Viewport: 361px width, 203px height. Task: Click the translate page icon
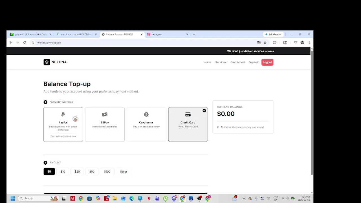259,43
